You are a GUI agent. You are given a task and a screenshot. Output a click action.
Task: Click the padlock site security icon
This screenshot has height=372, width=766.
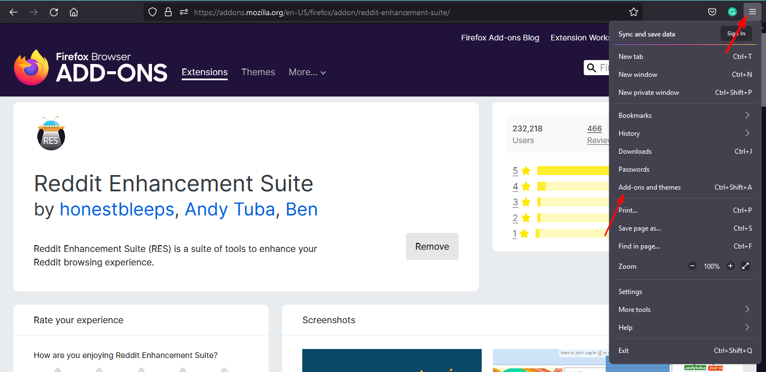(x=168, y=12)
